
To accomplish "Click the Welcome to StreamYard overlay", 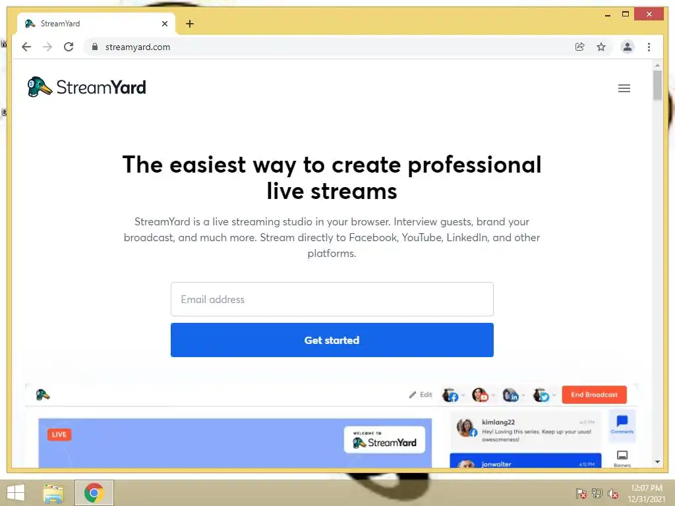I will (x=384, y=439).
